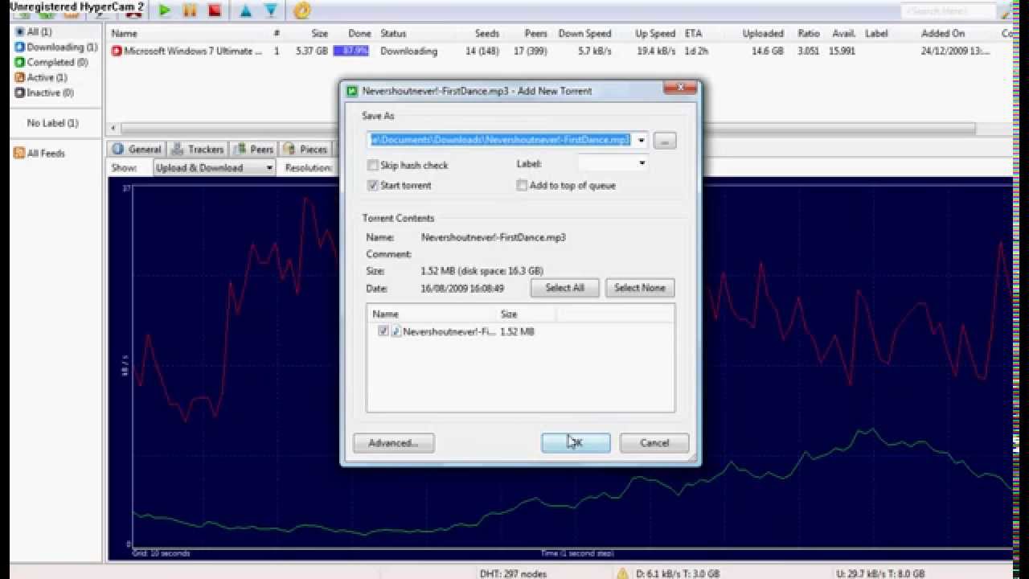
Task: Stop the torrent with red stop icon
Action: pyautogui.click(x=215, y=10)
